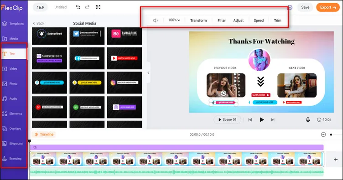Open the Speed options
The height and width of the screenshot is (180, 343).
[259, 21]
